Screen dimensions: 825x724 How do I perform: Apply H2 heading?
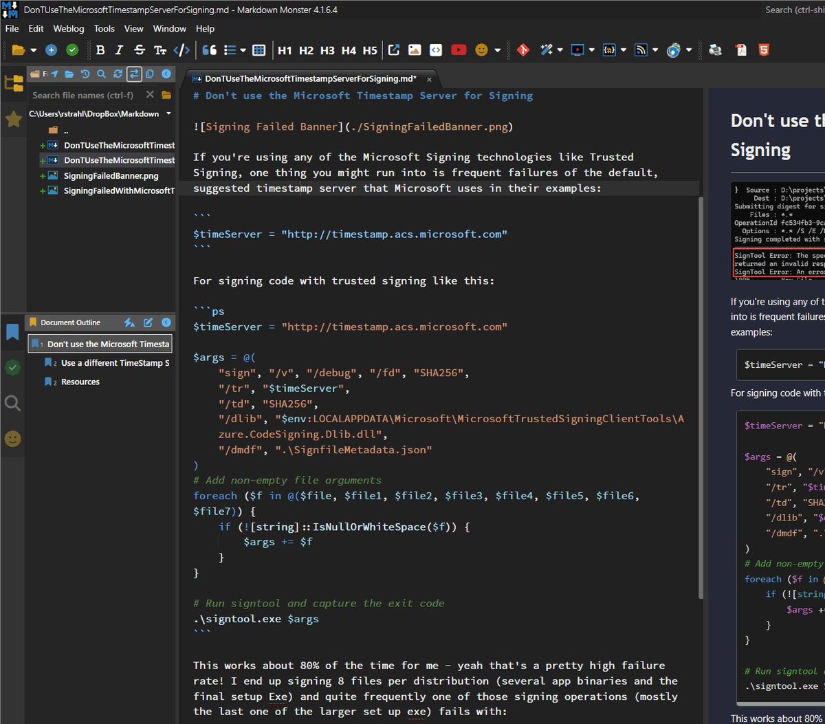click(306, 50)
